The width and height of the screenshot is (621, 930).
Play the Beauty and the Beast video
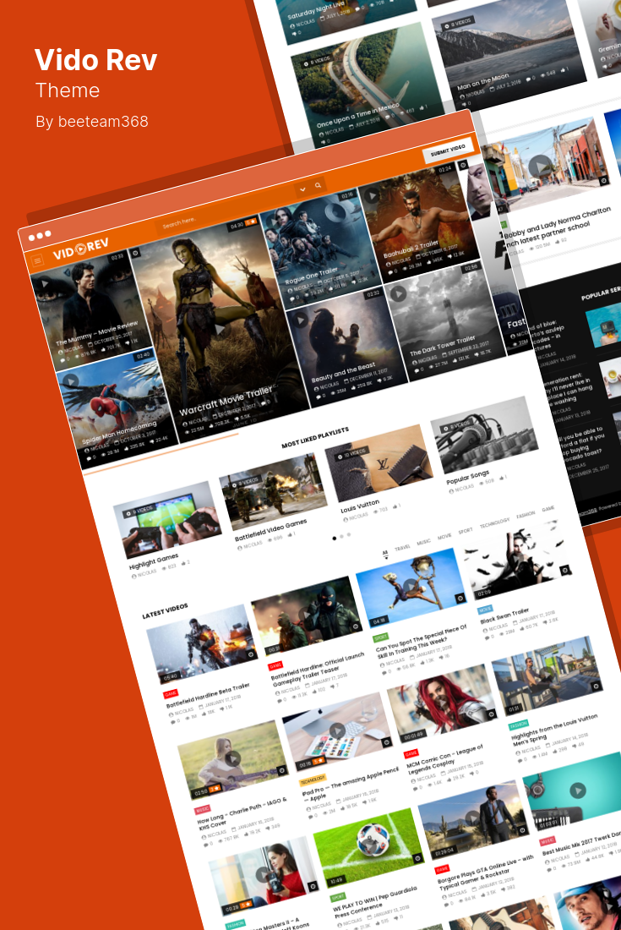tap(301, 320)
